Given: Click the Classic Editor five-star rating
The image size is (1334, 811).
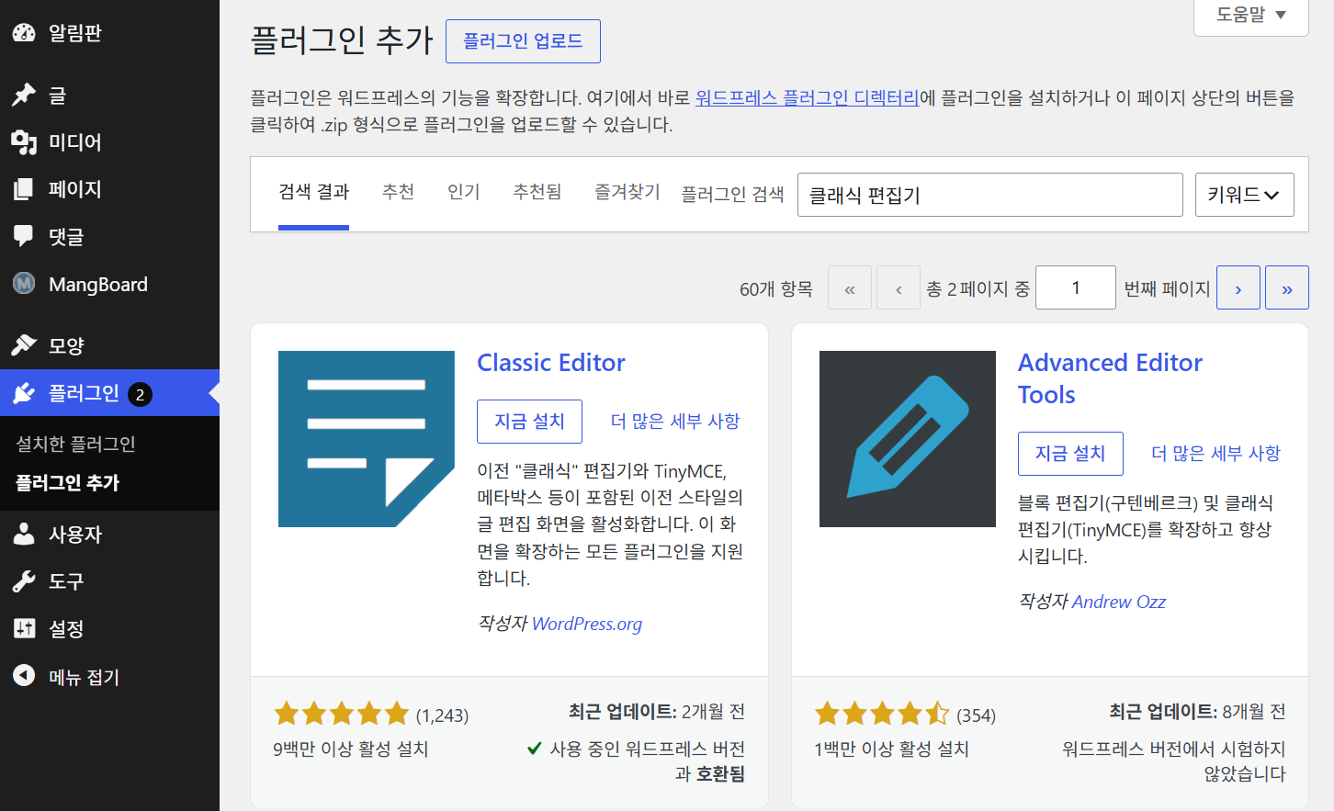Looking at the screenshot, I should tap(341, 714).
